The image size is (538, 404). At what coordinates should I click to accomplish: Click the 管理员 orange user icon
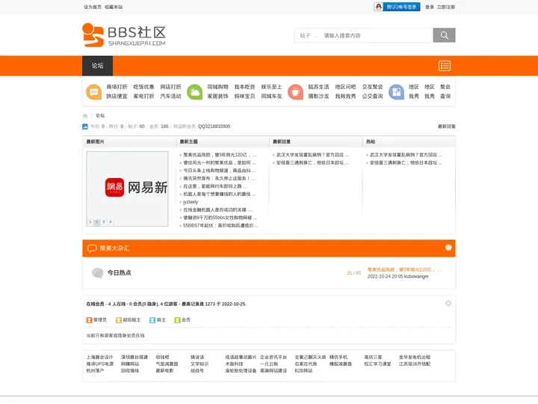tap(89, 320)
